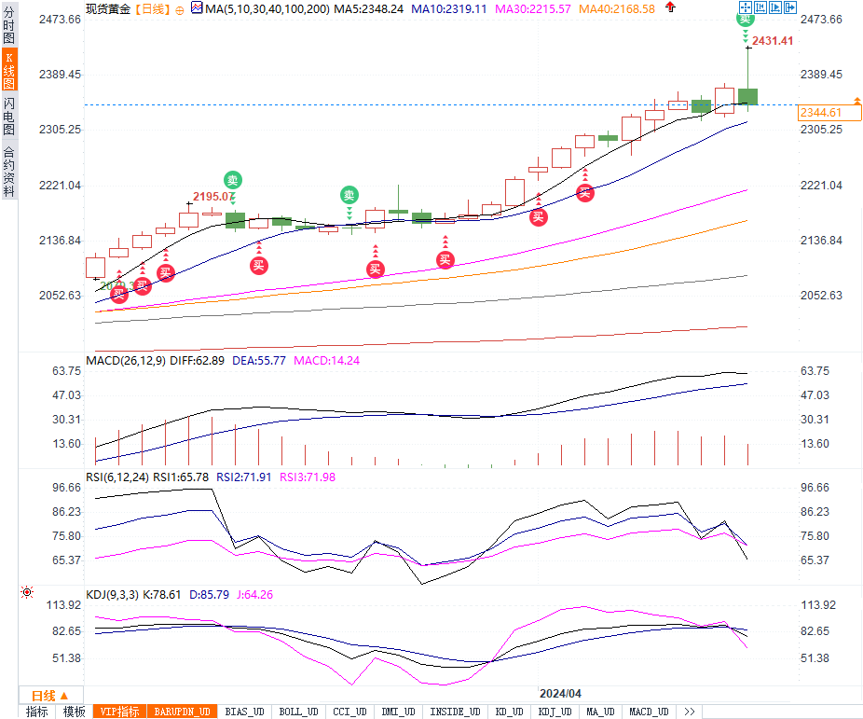Click the MA30:2215.57 legend value
The height and width of the screenshot is (719, 863).
pyautogui.click(x=533, y=9)
